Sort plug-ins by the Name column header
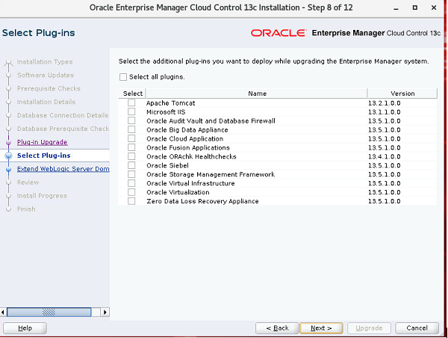The height and width of the screenshot is (338, 448). click(x=257, y=93)
